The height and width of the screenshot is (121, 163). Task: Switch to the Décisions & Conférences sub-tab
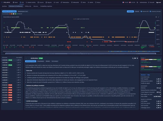pyautogui.click(x=16, y=6)
